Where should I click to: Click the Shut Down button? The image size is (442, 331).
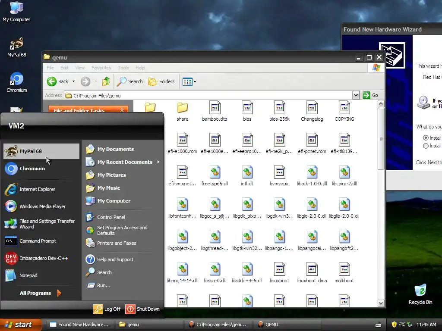pyautogui.click(x=142, y=309)
